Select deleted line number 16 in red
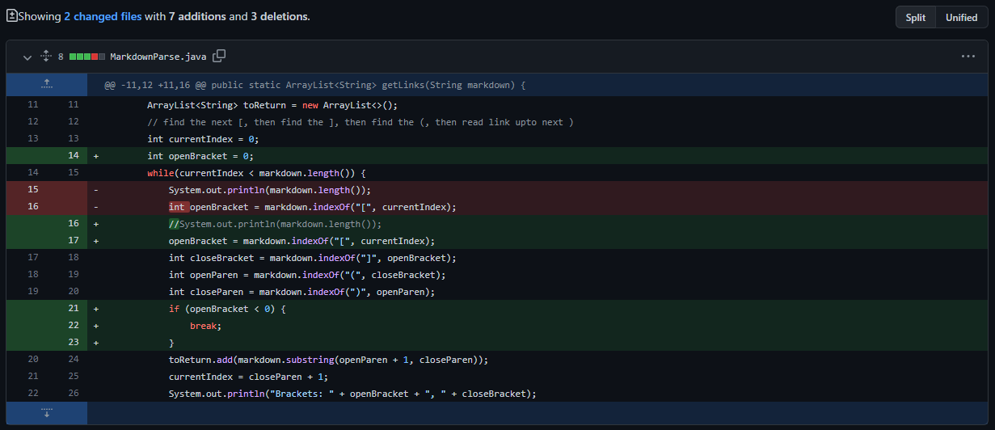The image size is (995, 430). [33, 207]
